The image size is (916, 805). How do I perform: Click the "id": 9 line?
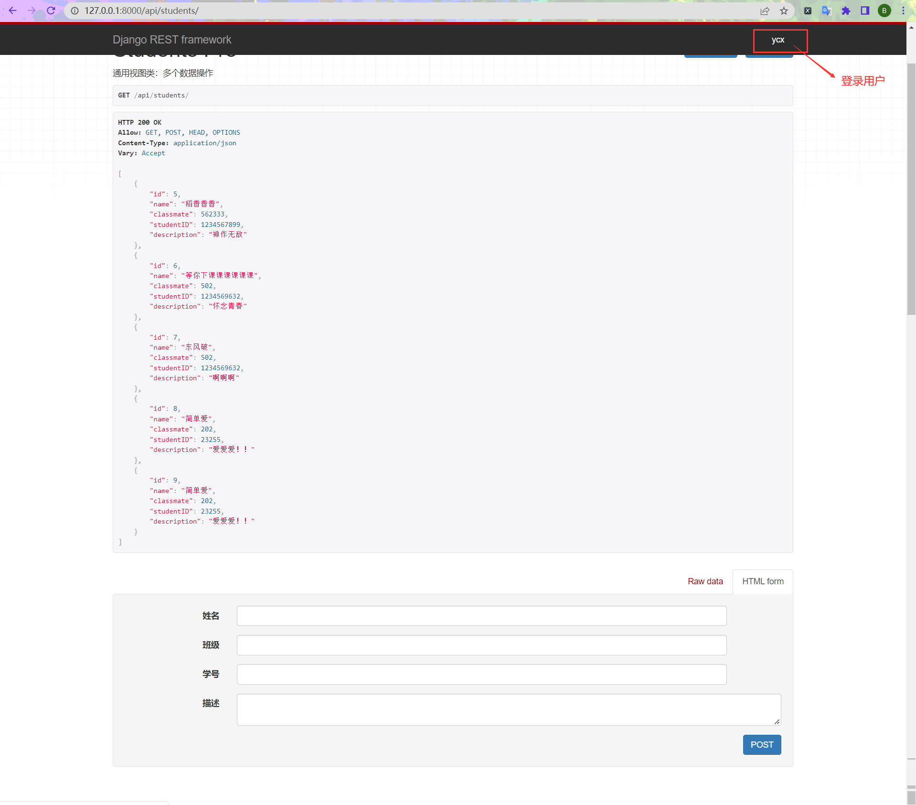[165, 480]
